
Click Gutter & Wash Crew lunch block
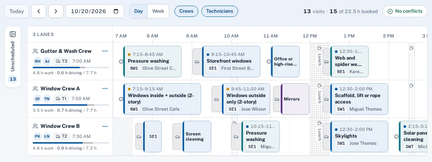[319, 61]
